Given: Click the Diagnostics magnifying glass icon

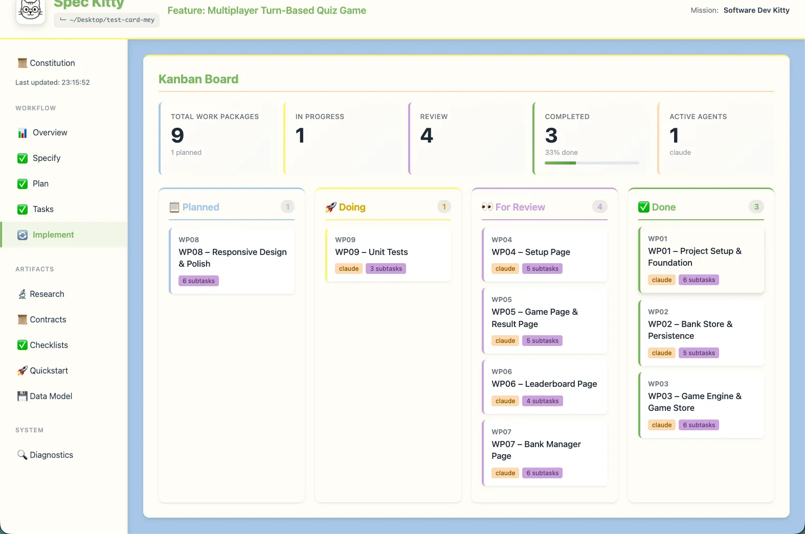Looking at the screenshot, I should pyautogui.click(x=22, y=455).
